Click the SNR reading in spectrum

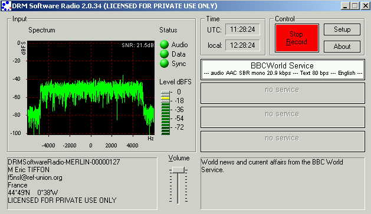pyautogui.click(x=137, y=45)
